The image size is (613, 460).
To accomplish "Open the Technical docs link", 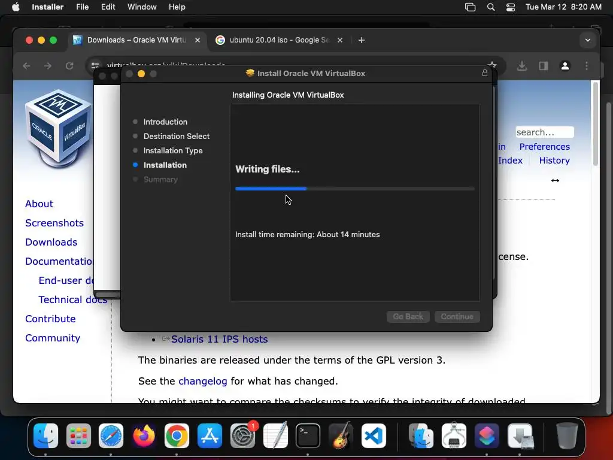I will click(72, 299).
